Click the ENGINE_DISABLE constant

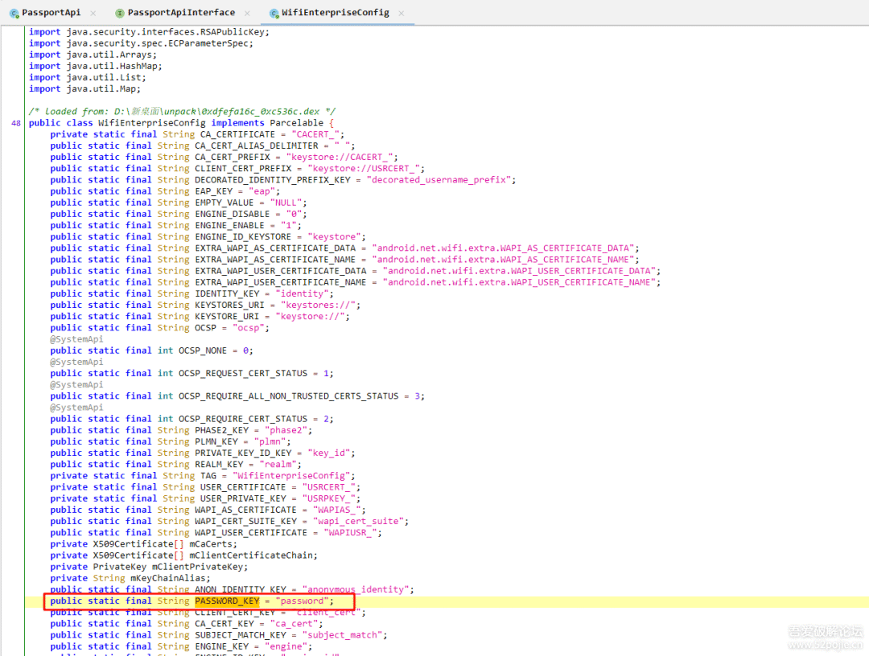point(233,214)
